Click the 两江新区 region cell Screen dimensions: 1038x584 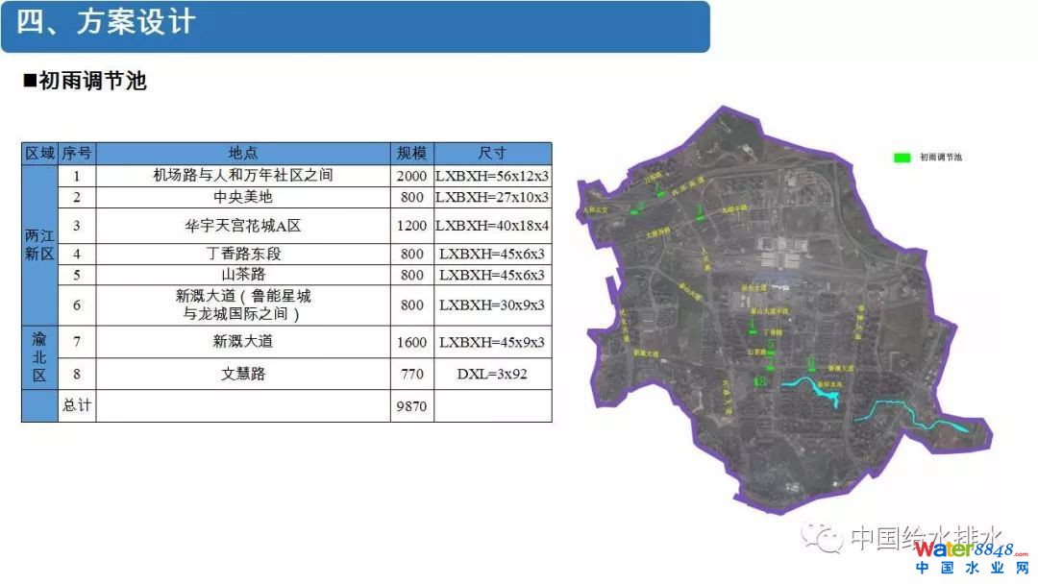tap(39, 245)
